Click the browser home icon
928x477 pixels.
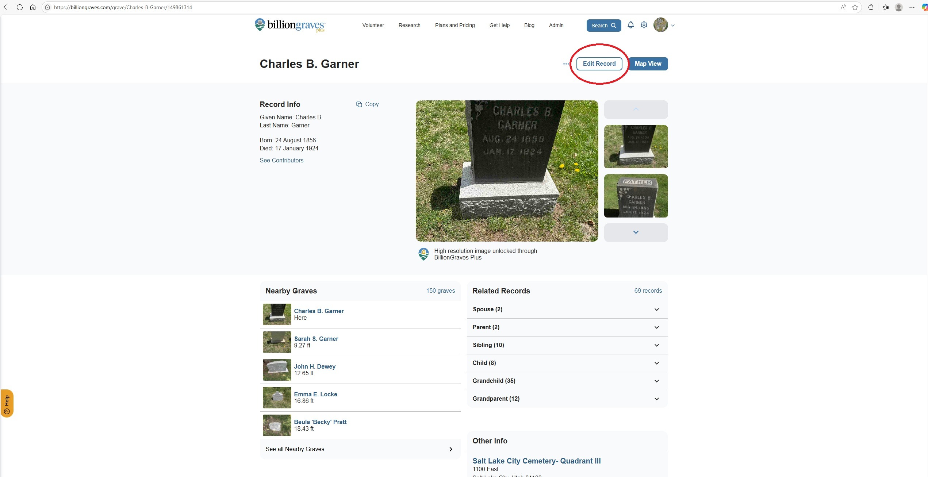click(x=33, y=7)
